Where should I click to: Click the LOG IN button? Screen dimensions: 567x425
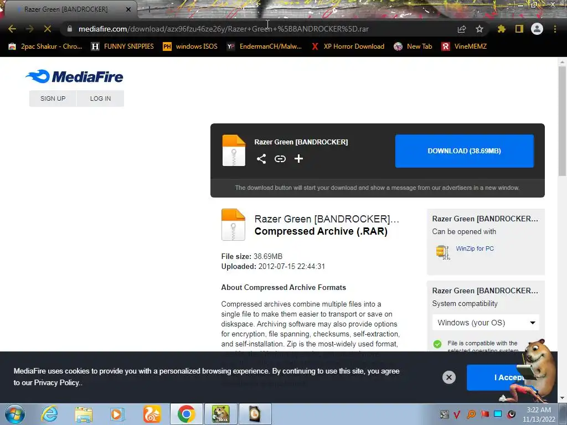pos(101,99)
